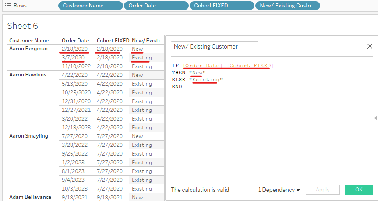Screen dimensions: 378x201
Task: Edit the calculation name field
Action: tap(215, 46)
